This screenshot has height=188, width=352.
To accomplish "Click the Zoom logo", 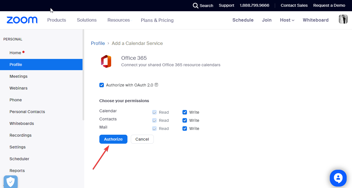I will point(22,20).
